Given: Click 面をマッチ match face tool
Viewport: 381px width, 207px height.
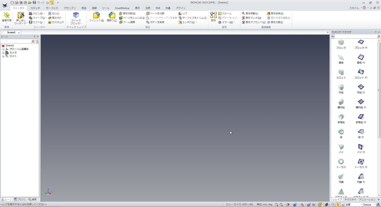Looking at the screenshot, I should coord(251,18).
